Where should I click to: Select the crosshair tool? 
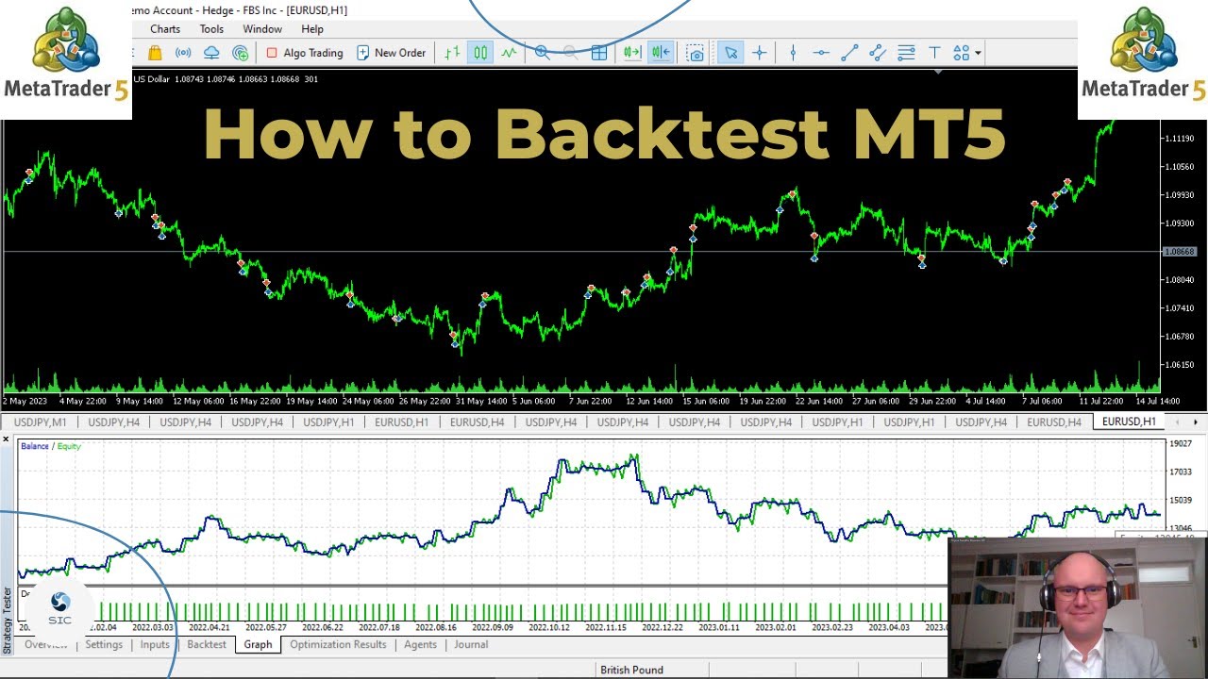pos(759,53)
